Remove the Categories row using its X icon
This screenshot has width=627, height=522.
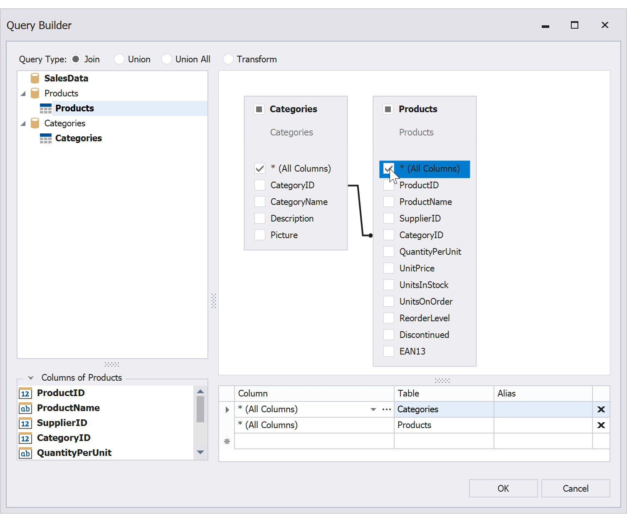[x=601, y=409]
